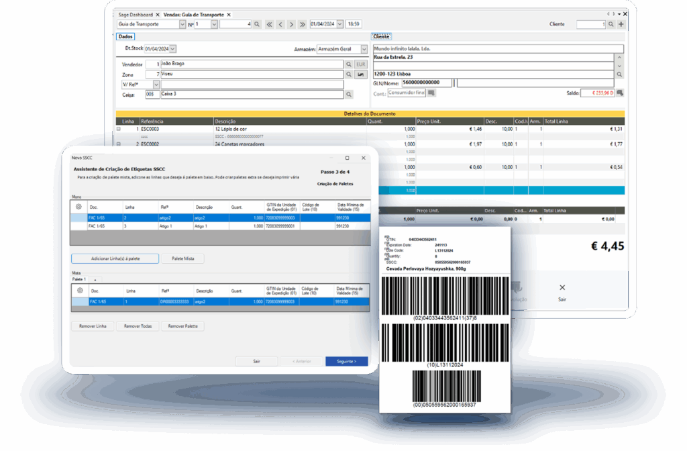This screenshot has height=451, width=687.
Task: Click in document number input field showing 4
Action: pos(235,25)
